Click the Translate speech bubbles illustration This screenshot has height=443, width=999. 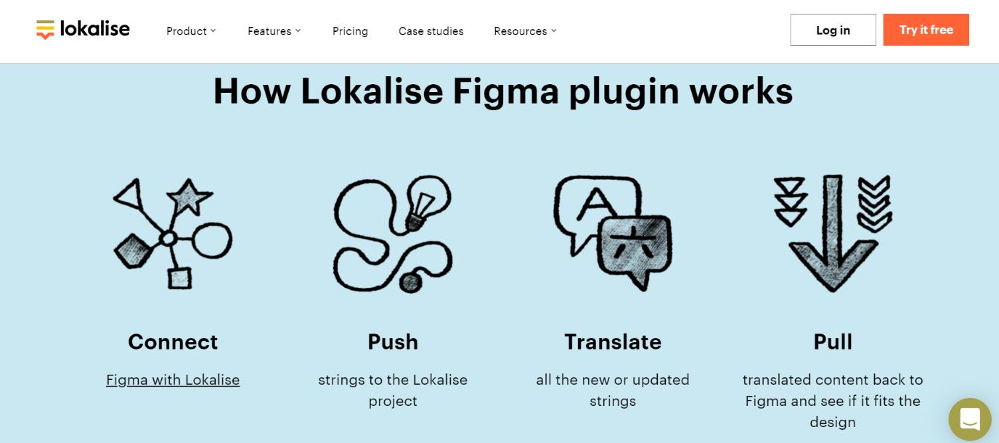point(613,233)
